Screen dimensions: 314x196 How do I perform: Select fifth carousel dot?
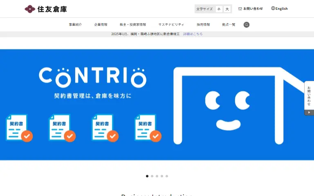[167, 176]
